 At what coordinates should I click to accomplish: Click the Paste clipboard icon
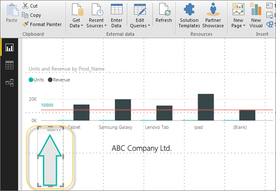pos(11,11)
